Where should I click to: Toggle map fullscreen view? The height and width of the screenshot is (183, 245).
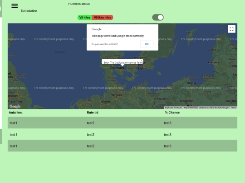[231, 29]
